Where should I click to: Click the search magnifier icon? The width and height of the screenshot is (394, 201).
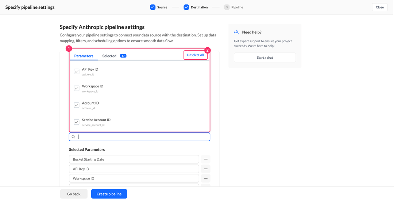pos(73,137)
